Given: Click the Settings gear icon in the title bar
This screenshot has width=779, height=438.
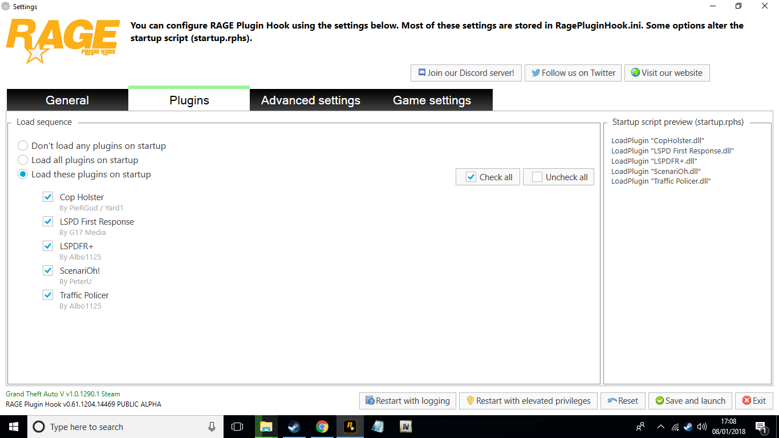Looking at the screenshot, I should [x=6, y=6].
